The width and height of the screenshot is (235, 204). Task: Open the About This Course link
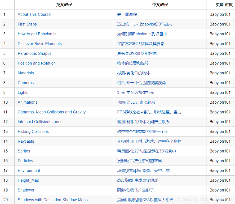pyautogui.click(x=34, y=14)
